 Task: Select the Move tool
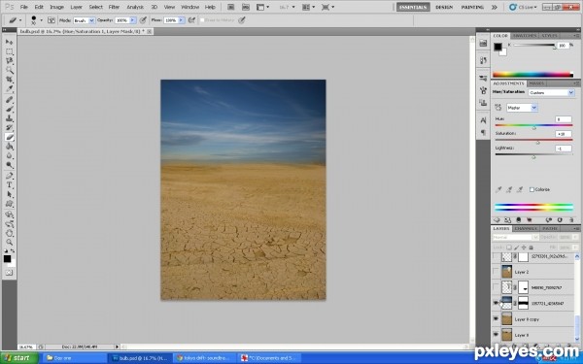coord(10,42)
